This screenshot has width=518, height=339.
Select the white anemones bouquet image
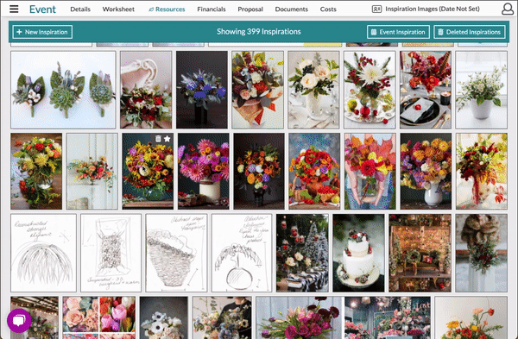point(164,317)
